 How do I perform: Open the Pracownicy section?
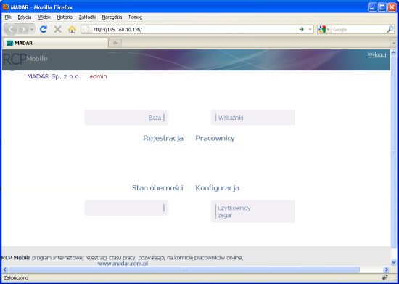coord(215,138)
